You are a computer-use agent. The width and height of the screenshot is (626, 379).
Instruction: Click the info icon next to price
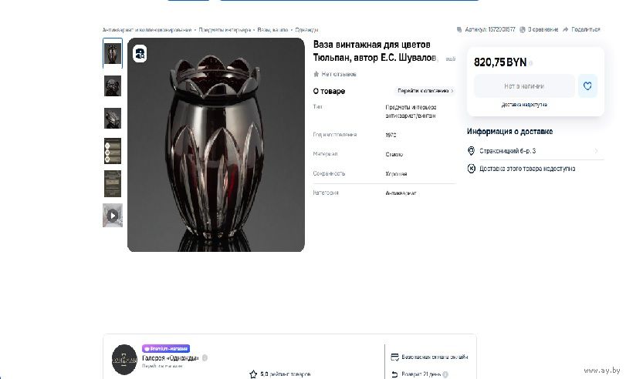pyautogui.click(x=531, y=63)
